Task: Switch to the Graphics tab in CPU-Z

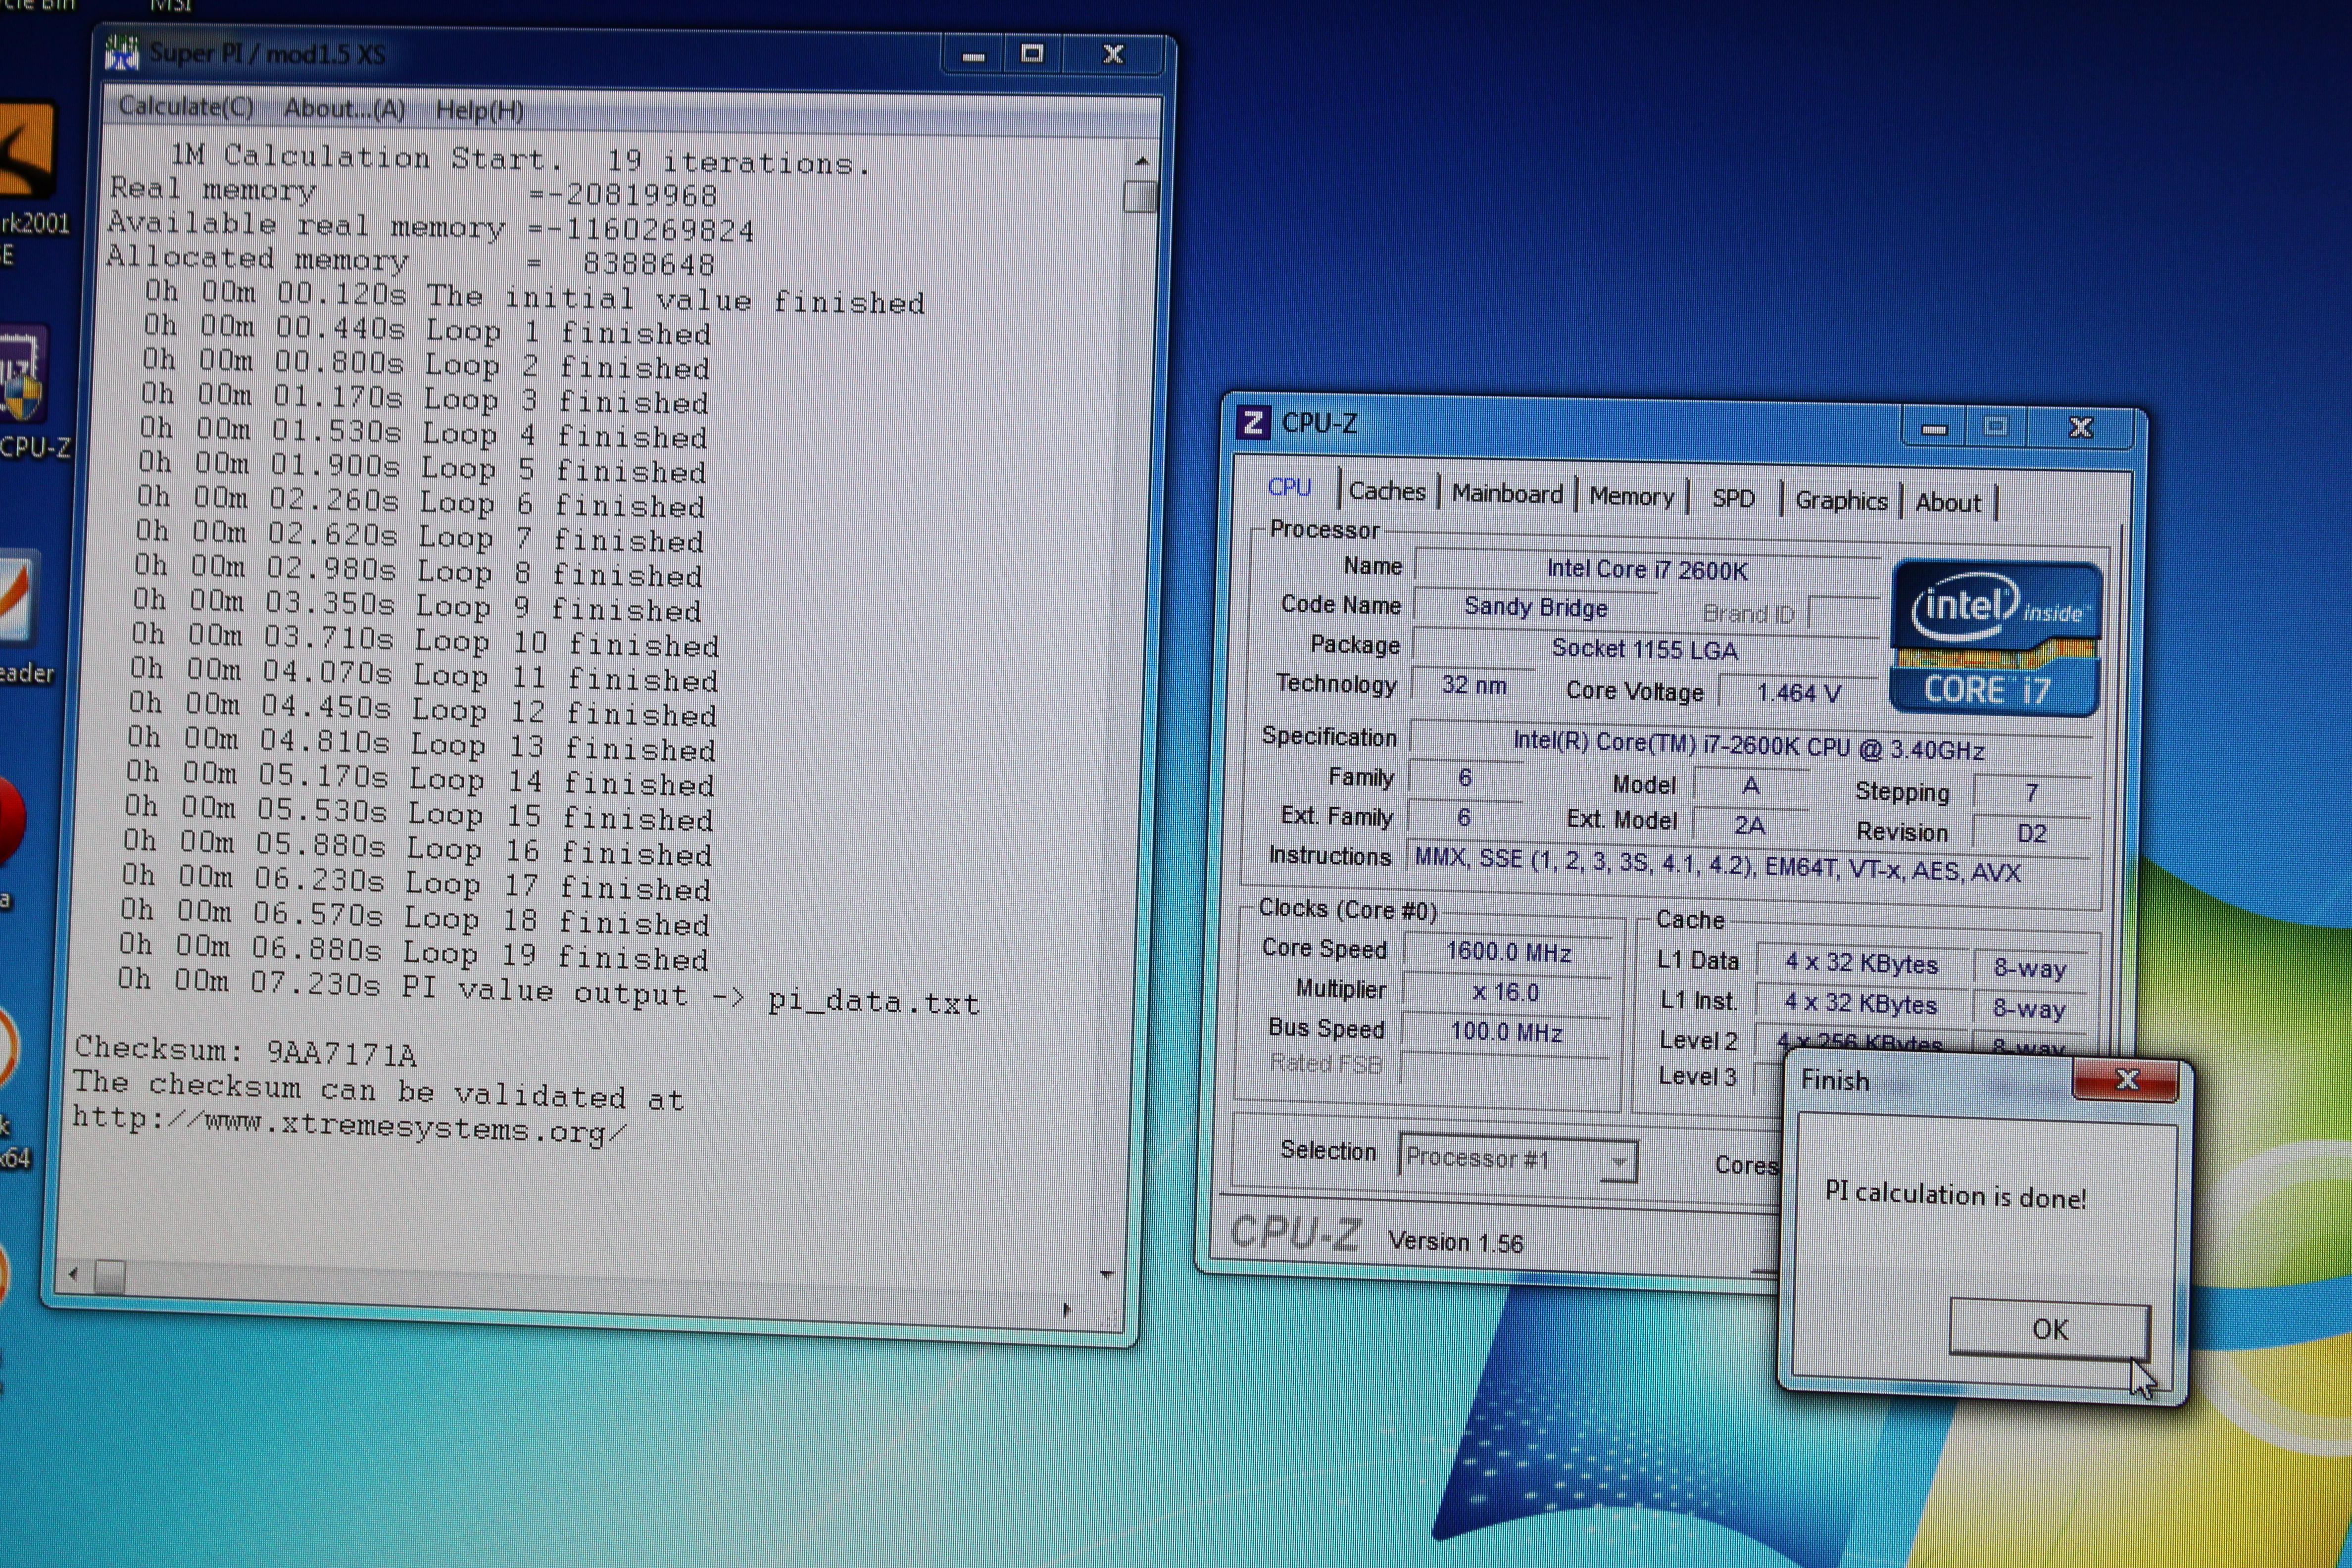Action: [1841, 500]
